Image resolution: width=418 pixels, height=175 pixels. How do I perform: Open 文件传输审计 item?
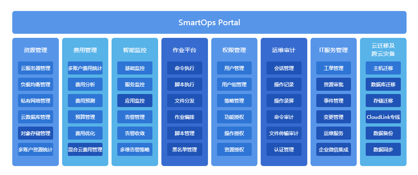click(x=284, y=133)
